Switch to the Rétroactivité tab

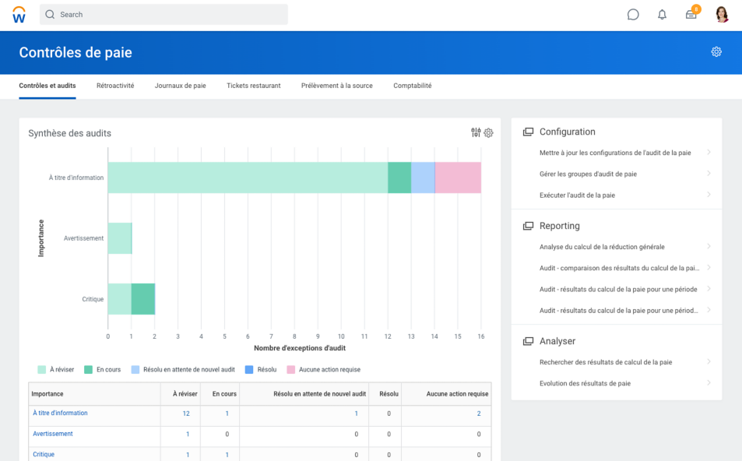115,86
